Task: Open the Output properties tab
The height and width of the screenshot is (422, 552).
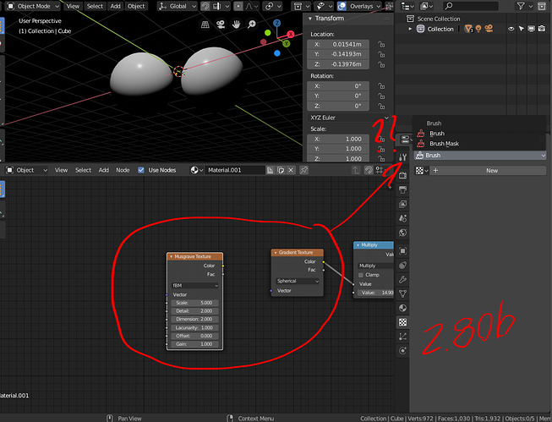Action: (402, 189)
